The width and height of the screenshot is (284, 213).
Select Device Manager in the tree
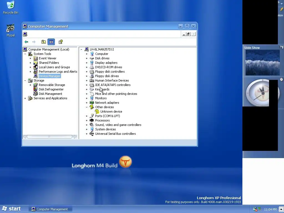click(49, 76)
